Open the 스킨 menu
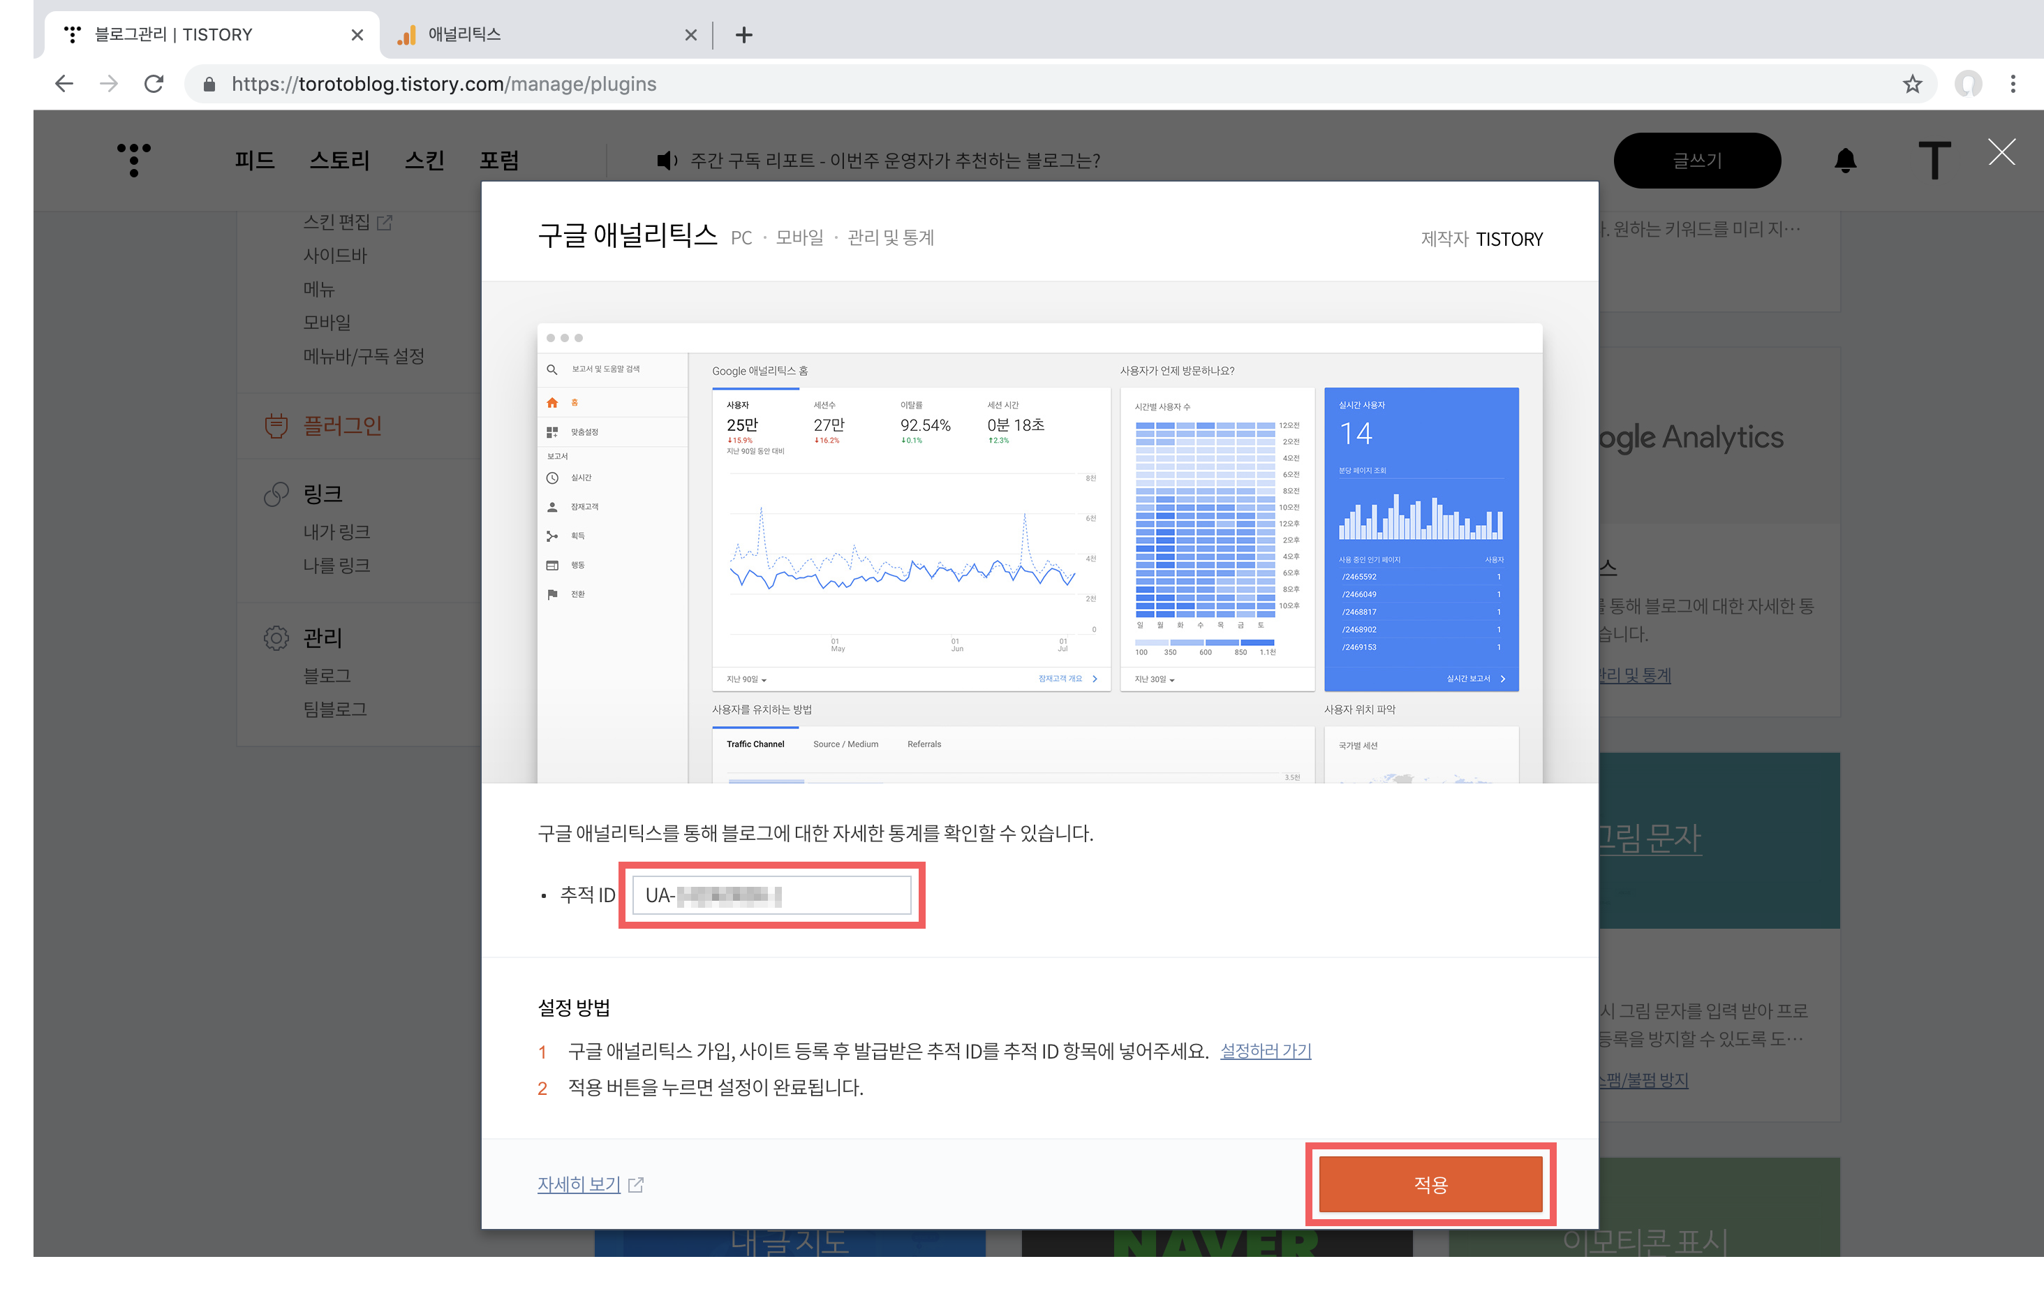Screen dimensions: 2044x1296 (424, 160)
